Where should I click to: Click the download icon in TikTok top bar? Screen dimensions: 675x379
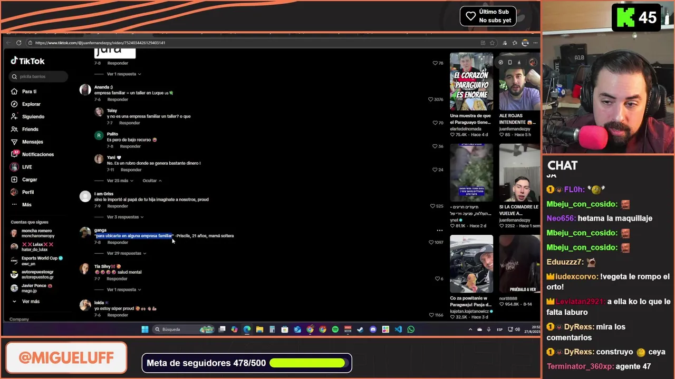(519, 62)
